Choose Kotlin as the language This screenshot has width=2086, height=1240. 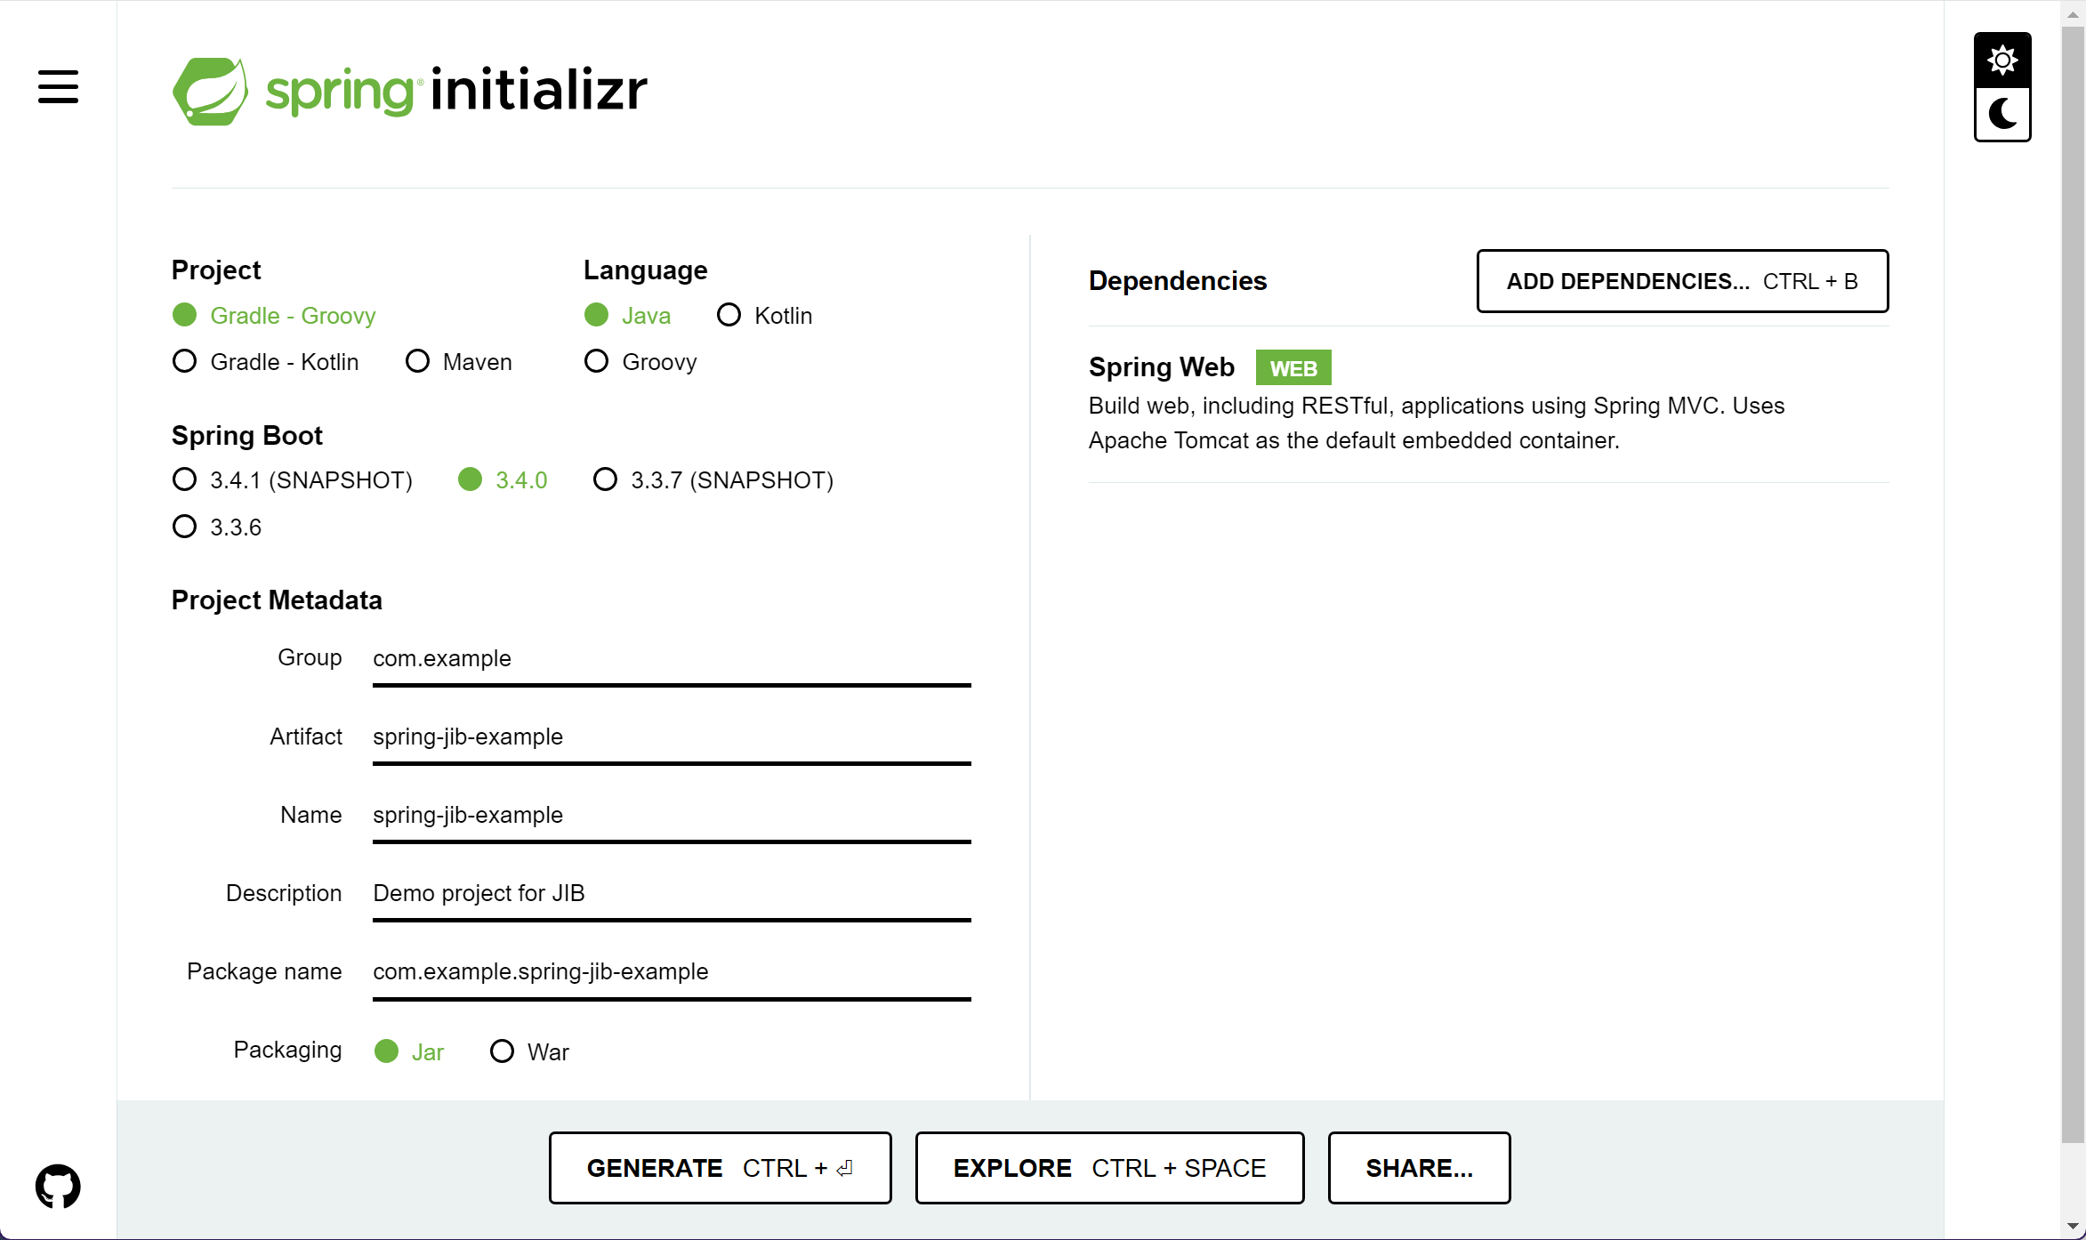765,316
